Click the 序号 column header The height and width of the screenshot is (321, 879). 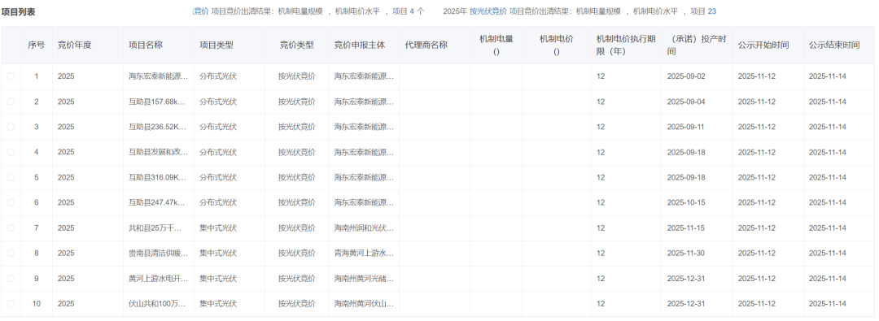(x=37, y=46)
